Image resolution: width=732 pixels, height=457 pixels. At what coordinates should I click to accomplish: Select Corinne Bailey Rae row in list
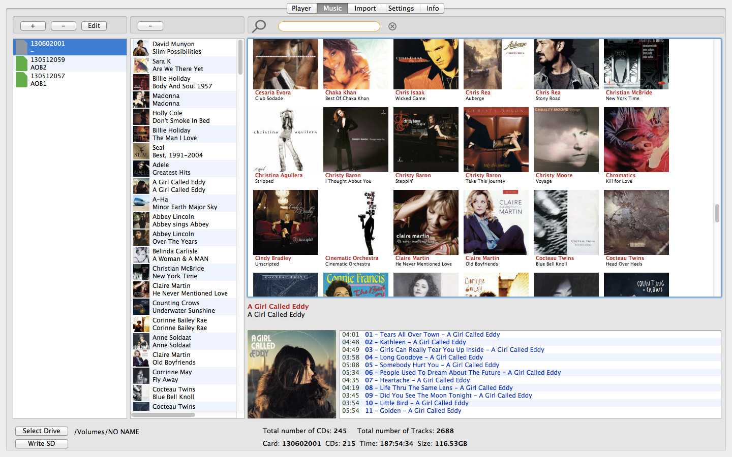[x=185, y=324]
